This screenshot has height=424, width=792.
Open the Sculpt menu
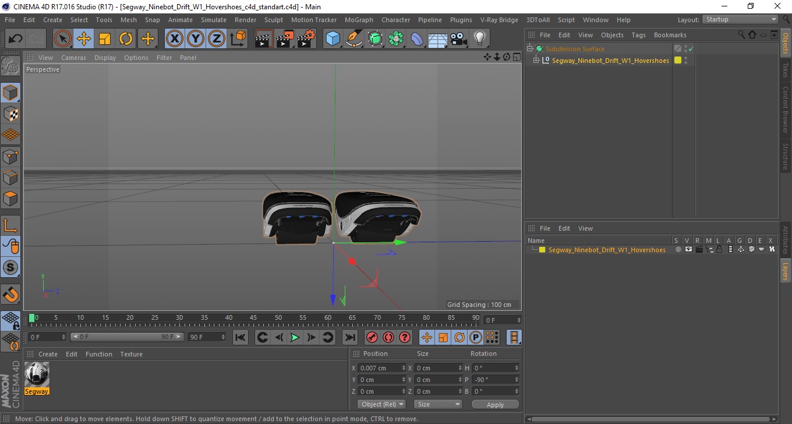[274, 20]
